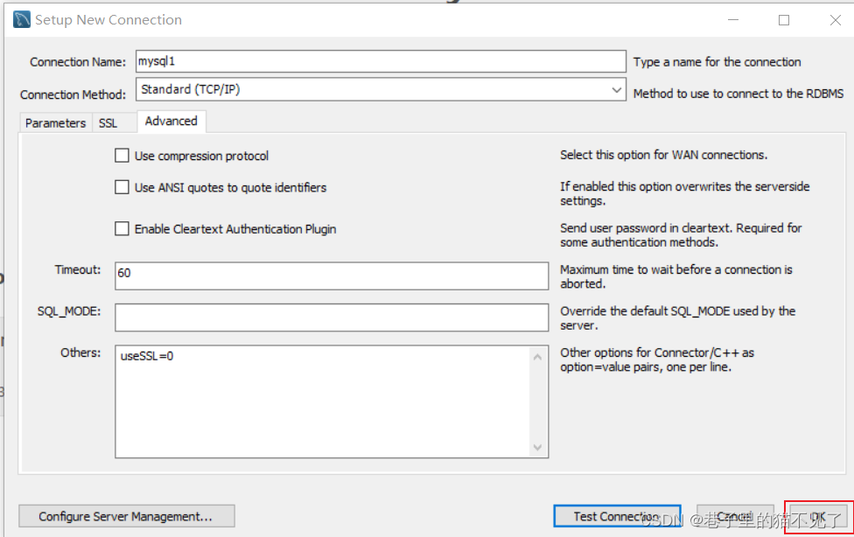Click the Others box scroll up arrow

(x=537, y=358)
